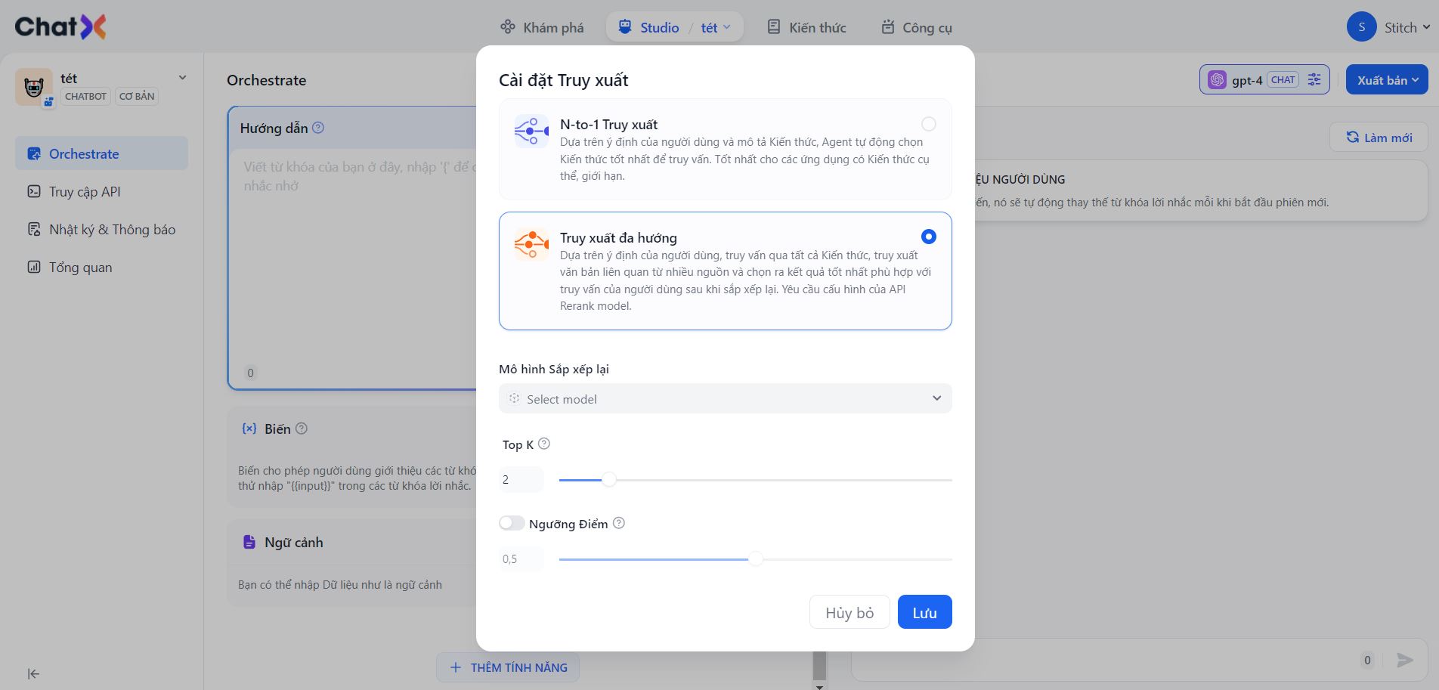Click the send message arrow icon
This screenshot has width=1439, height=690.
point(1404,660)
